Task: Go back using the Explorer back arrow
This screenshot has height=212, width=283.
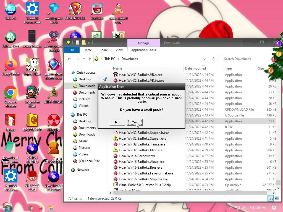Action: pyautogui.click(x=69, y=59)
